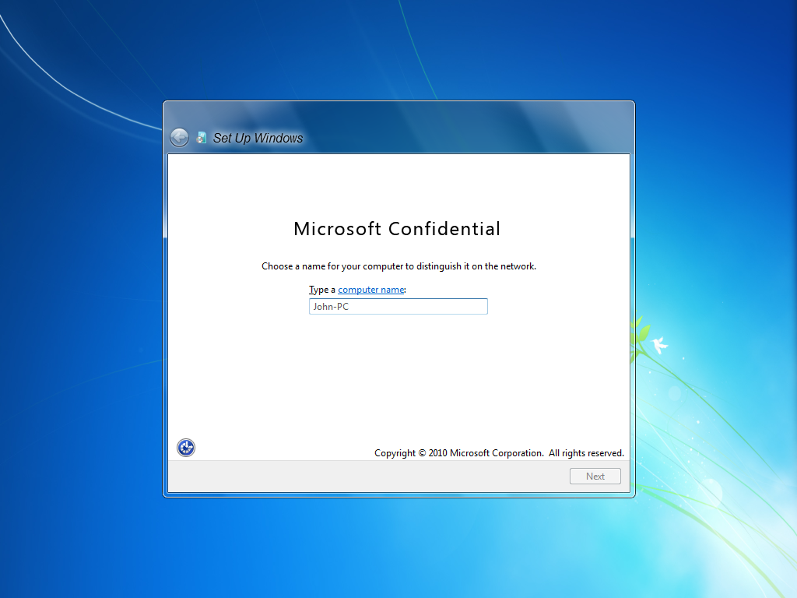Click the white bird on the wallpaper
This screenshot has width=797, height=598.
pos(660,344)
